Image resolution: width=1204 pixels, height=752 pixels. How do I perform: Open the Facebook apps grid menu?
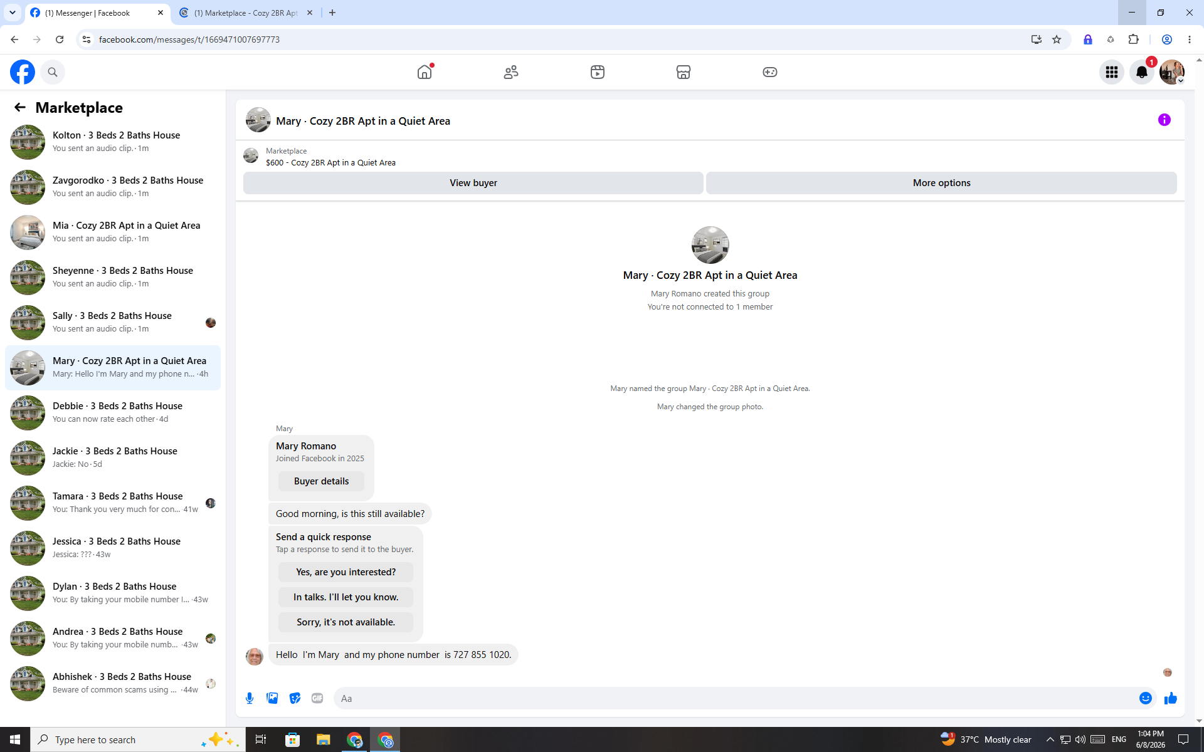tap(1112, 72)
